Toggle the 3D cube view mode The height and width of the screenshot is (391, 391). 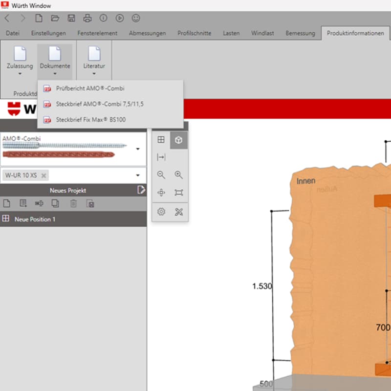tap(179, 140)
